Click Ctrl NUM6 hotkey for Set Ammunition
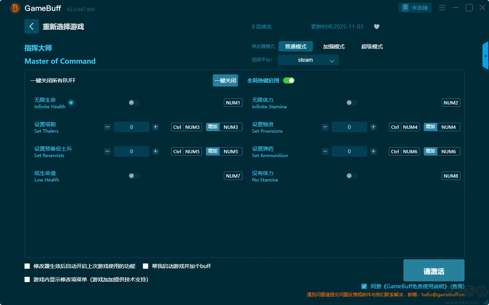The height and width of the screenshot is (305, 489). [x=404, y=151]
